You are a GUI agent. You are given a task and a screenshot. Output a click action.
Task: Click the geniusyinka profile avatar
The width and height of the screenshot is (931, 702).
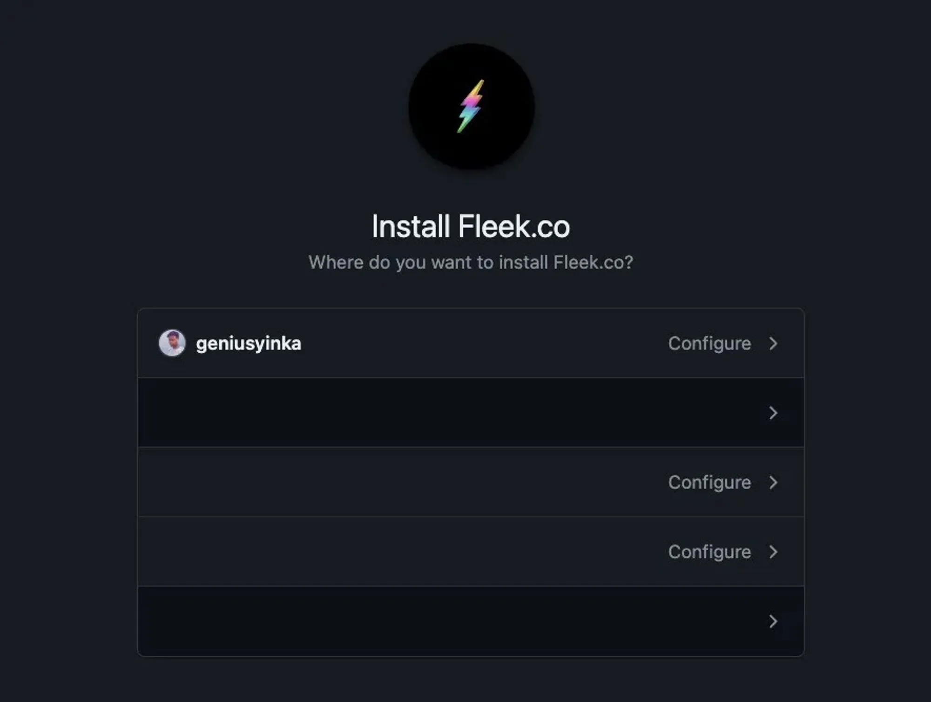pyautogui.click(x=172, y=343)
